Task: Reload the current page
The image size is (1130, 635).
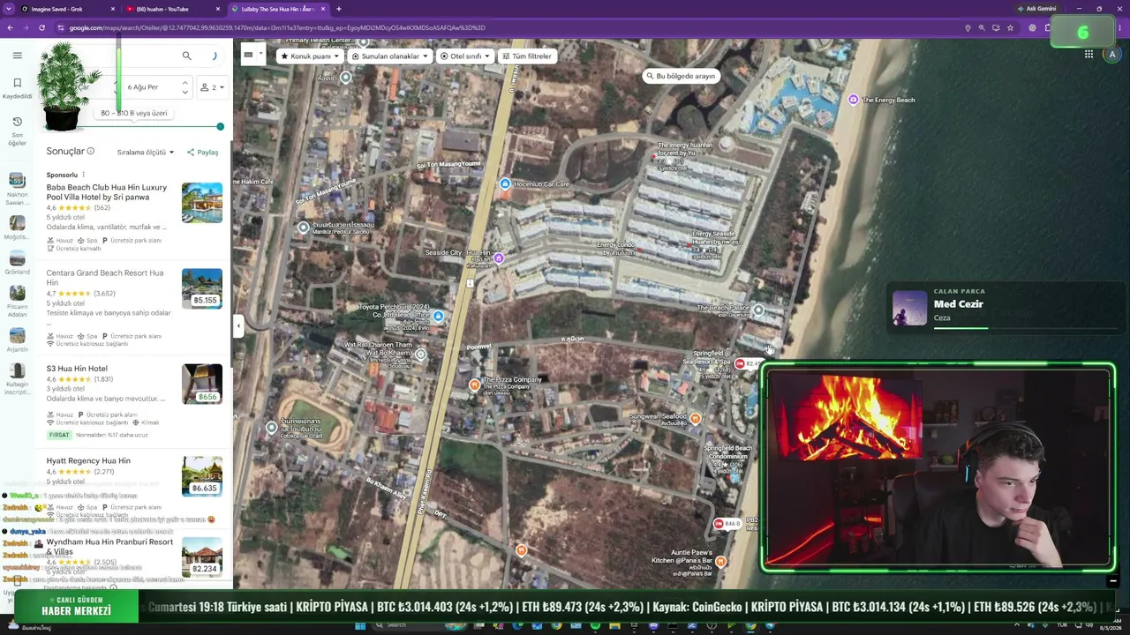Action: (41, 28)
